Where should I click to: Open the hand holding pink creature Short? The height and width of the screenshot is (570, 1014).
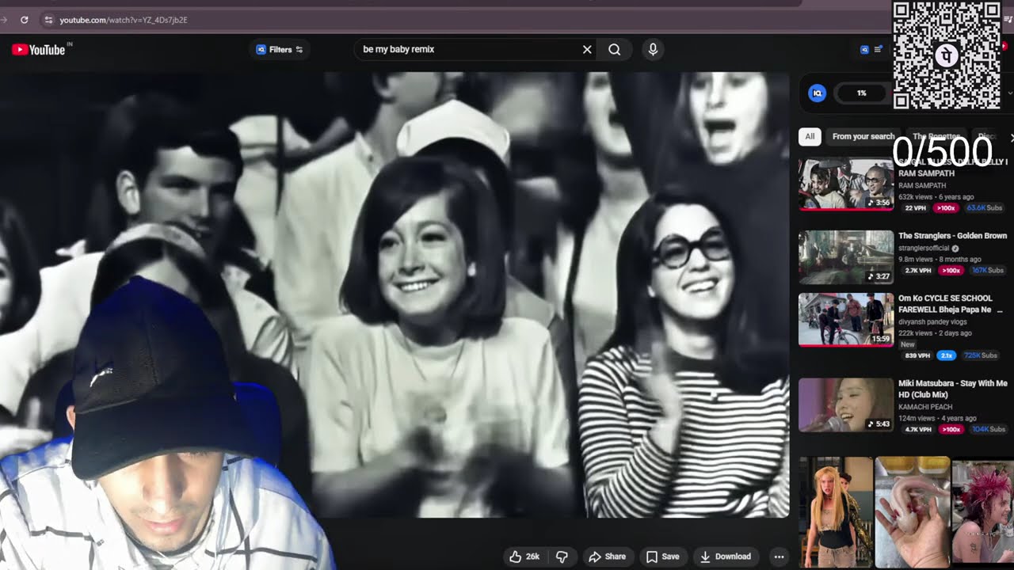912,512
